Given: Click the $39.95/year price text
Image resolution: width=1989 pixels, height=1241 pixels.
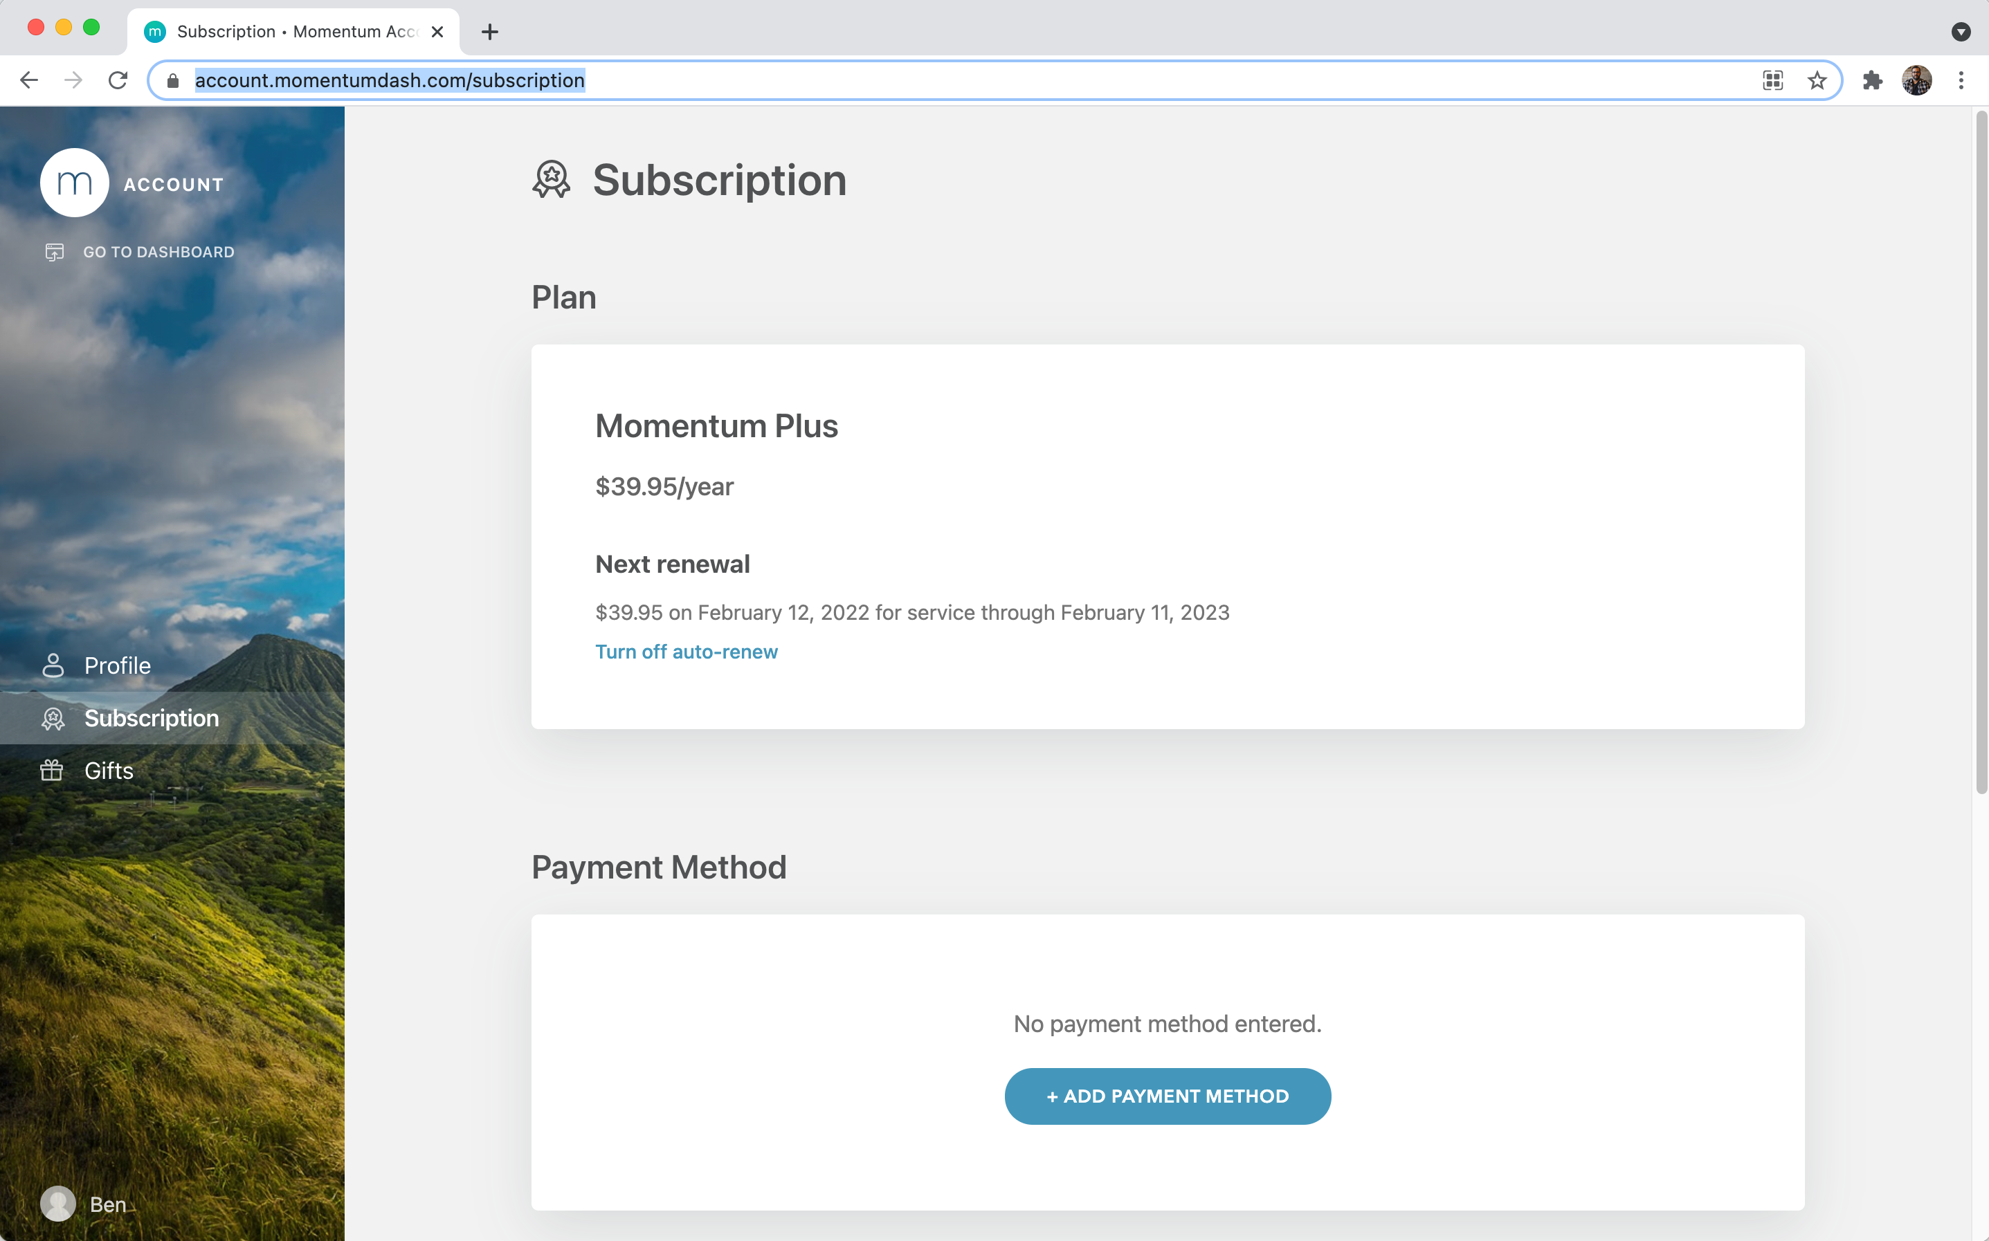Looking at the screenshot, I should [664, 487].
